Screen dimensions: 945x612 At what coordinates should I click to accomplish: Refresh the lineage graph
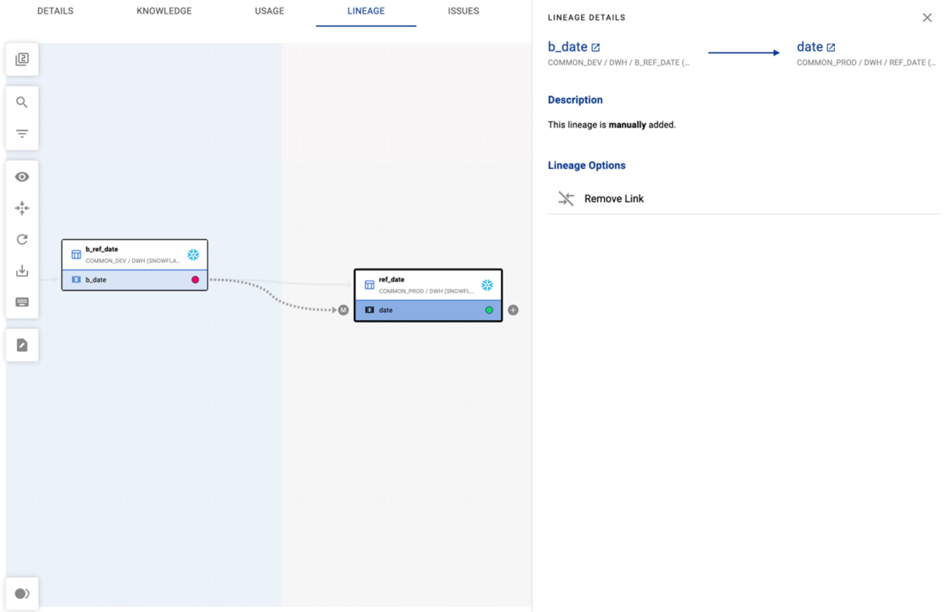[x=22, y=240]
